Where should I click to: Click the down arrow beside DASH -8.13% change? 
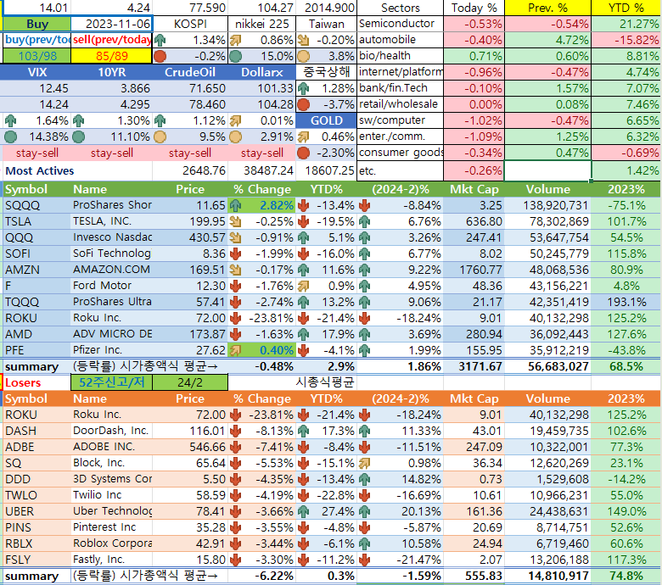pyautogui.click(x=235, y=432)
